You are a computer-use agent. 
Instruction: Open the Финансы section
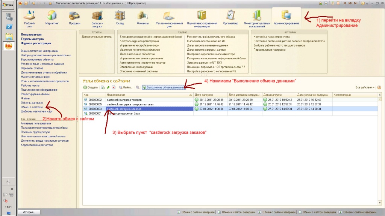click(142, 18)
